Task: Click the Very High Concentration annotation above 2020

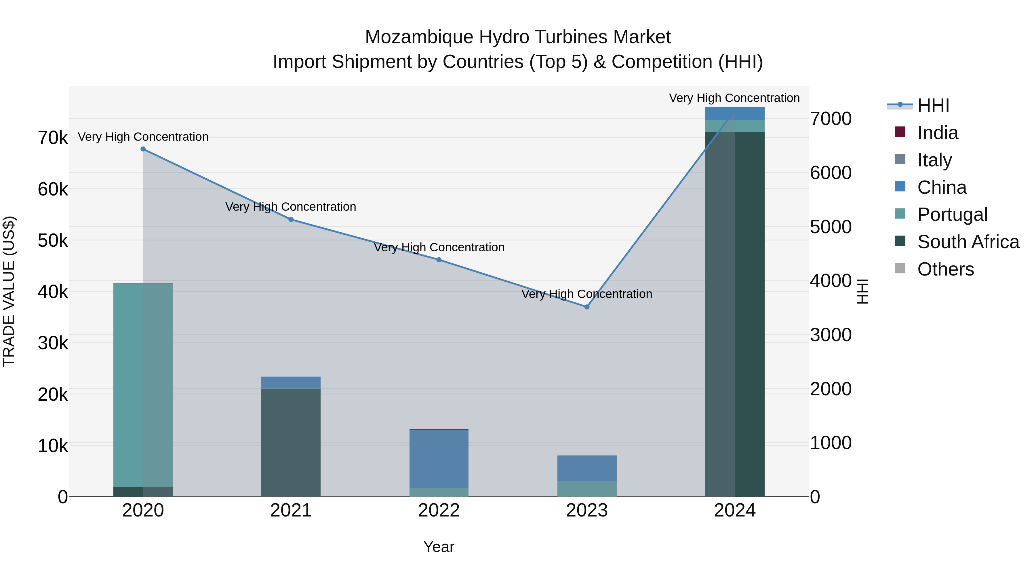Action: click(143, 137)
